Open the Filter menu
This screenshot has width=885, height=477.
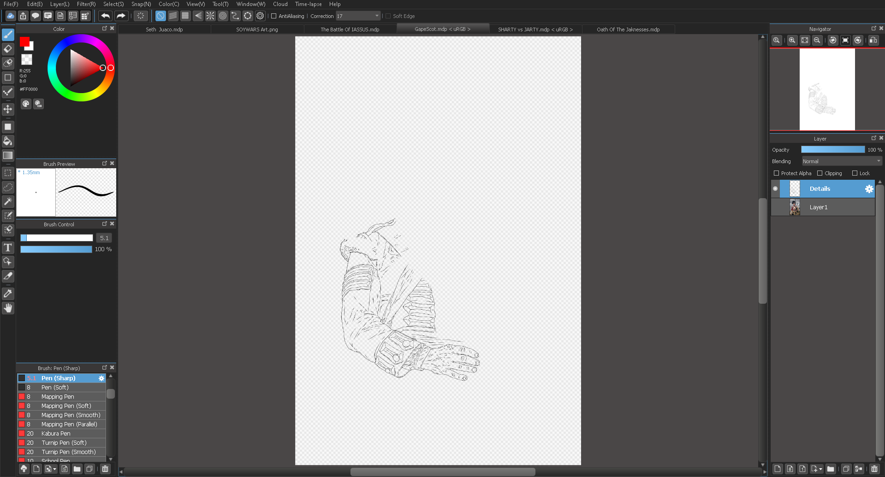click(86, 4)
